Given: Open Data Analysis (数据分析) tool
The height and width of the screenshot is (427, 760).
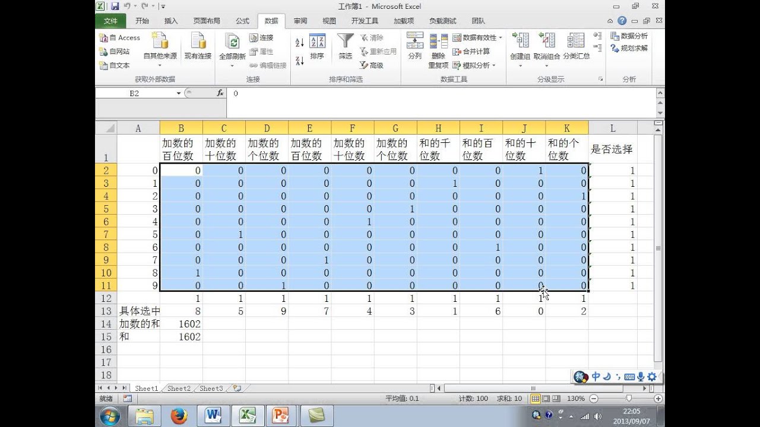Looking at the screenshot, I should click(629, 36).
